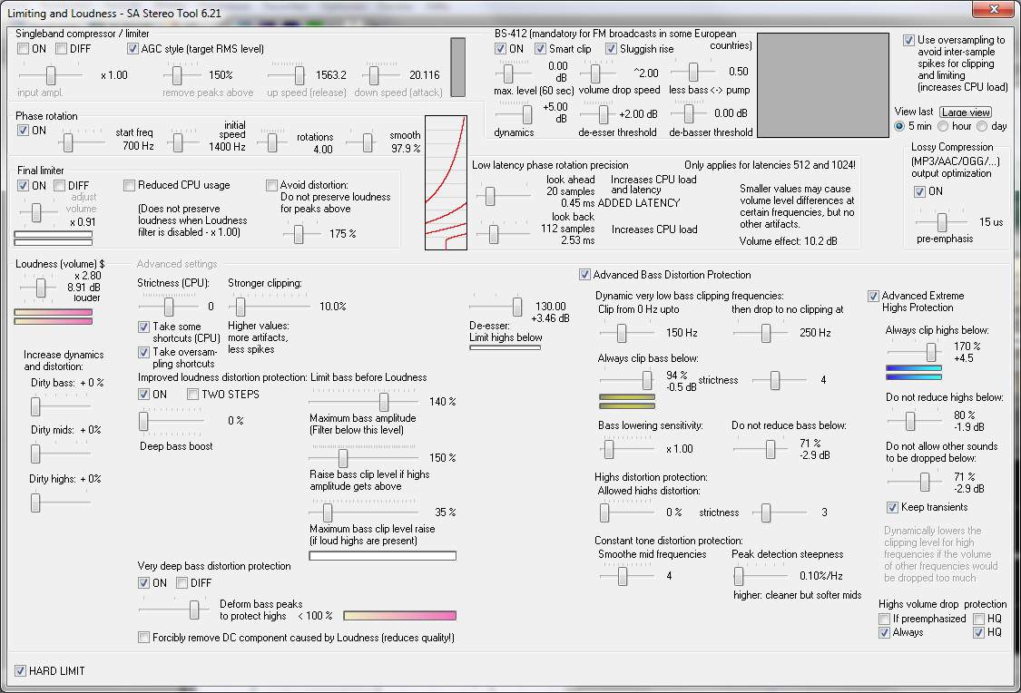Viewport: 1021px width, 693px height.
Task: Toggle HARD LIMIT checkbox
Action: 20,670
